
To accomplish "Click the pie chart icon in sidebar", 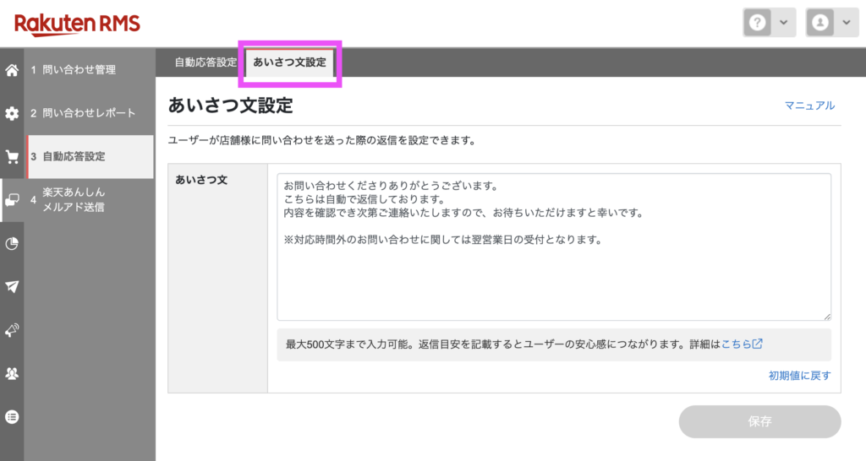I will (12, 244).
